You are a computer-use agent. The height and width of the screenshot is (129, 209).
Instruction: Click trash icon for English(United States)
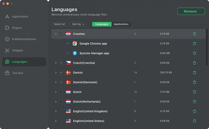(195, 121)
